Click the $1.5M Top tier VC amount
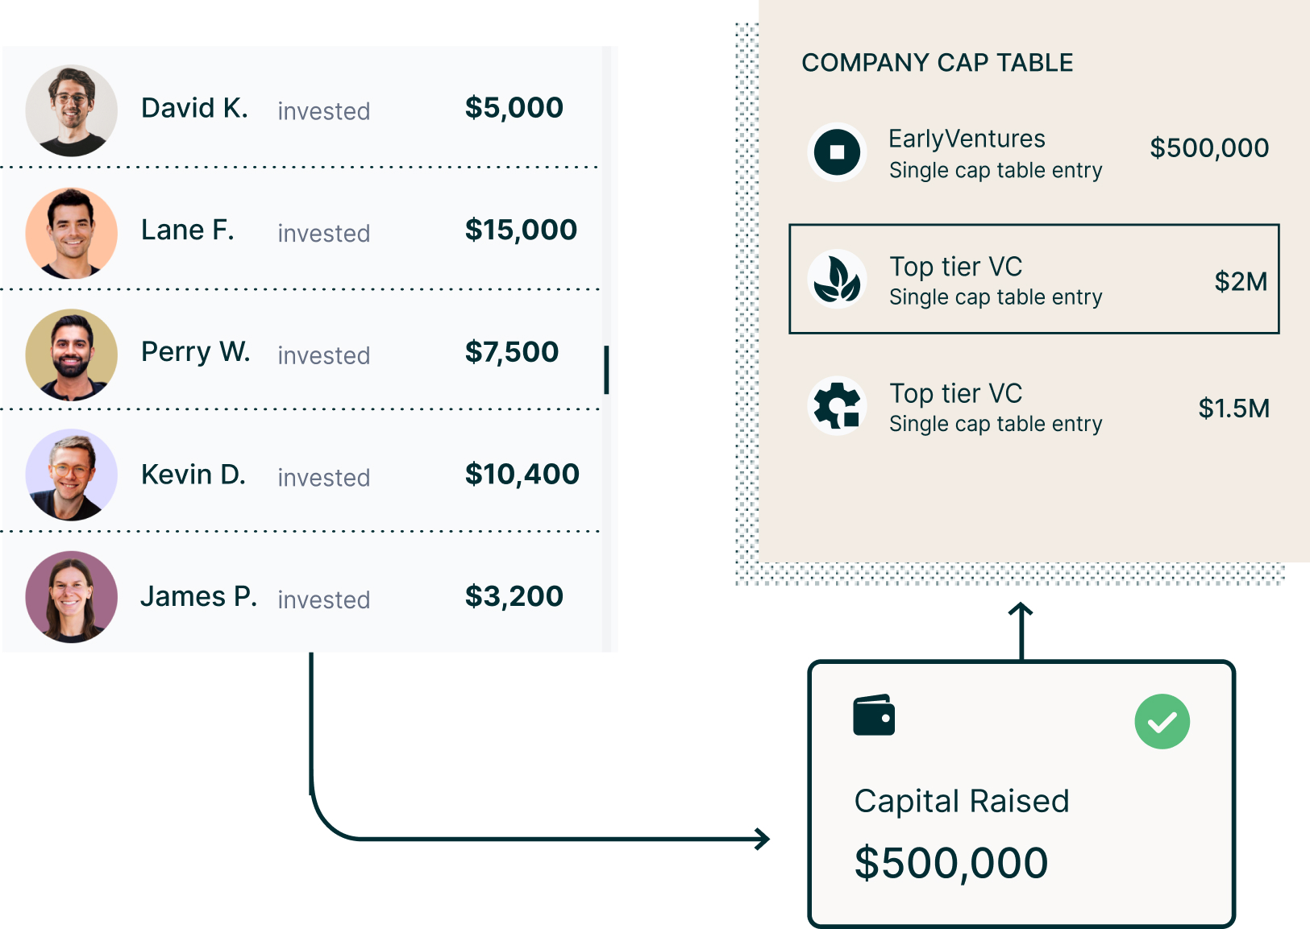The height and width of the screenshot is (929, 1310). coord(1233,409)
